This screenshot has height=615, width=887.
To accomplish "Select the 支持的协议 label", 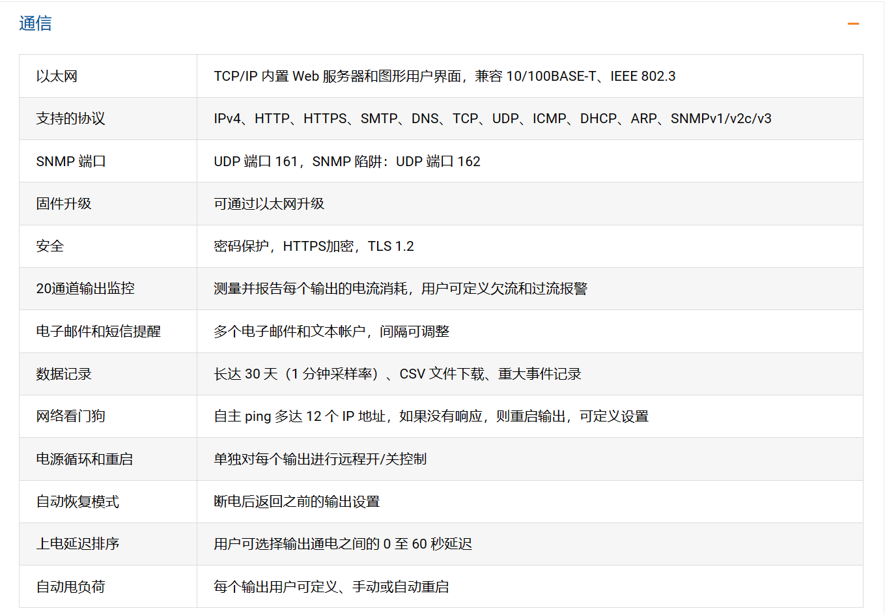I will point(70,119).
